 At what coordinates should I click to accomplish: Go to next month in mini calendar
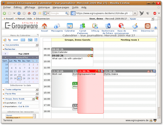[x=33, y=57]
